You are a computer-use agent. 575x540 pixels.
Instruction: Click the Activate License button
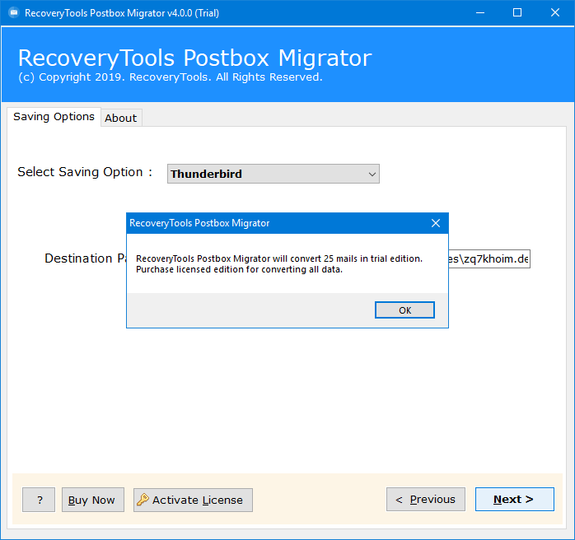click(x=193, y=500)
